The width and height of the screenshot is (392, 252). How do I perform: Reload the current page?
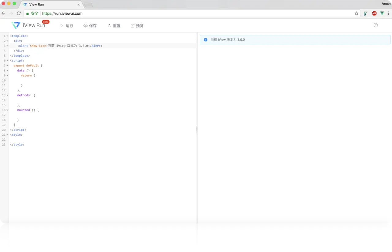(x=19, y=13)
